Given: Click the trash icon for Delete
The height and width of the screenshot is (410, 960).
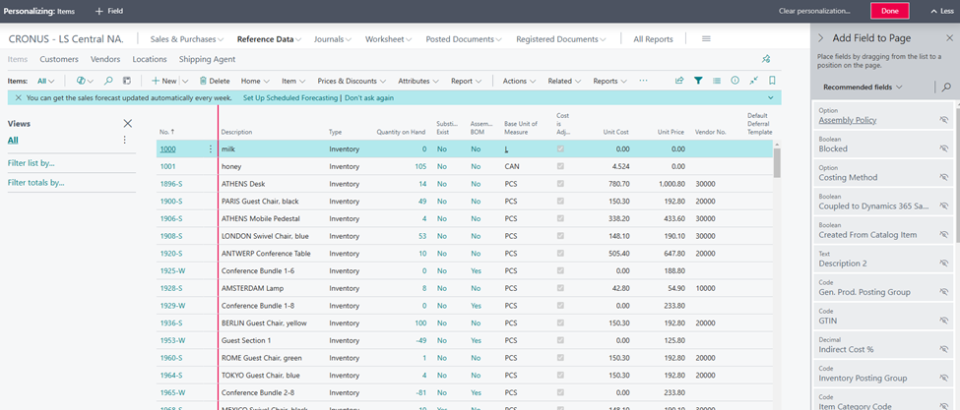Looking at the screenshot, I should point(201,81).
